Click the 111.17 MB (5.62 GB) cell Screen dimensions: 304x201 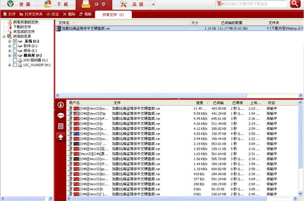[x=233, y=28]
